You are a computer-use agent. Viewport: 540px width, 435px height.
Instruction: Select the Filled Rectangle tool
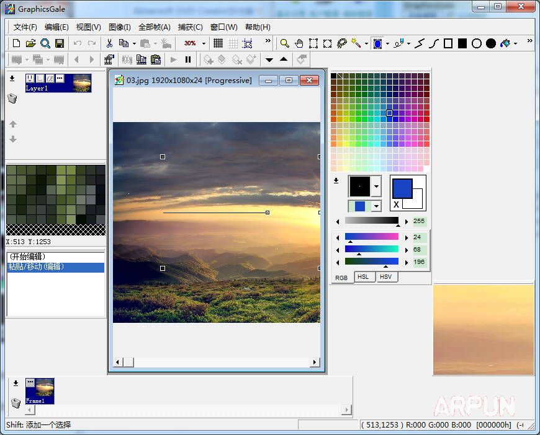462,43
